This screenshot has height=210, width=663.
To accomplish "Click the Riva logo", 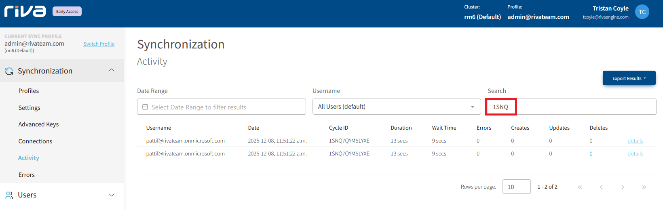I will (25, 11).
